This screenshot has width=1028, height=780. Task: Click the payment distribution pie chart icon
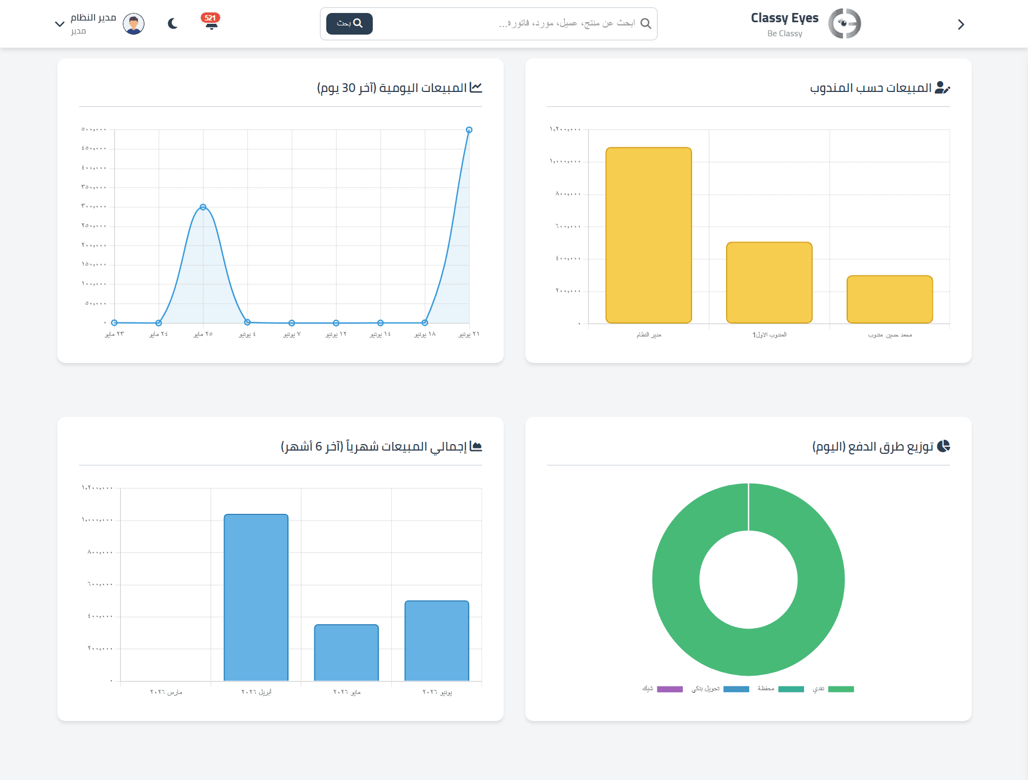click(x=944, y=446)
